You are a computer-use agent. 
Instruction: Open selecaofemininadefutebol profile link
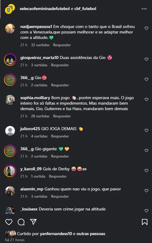click(x=45, y=9)
